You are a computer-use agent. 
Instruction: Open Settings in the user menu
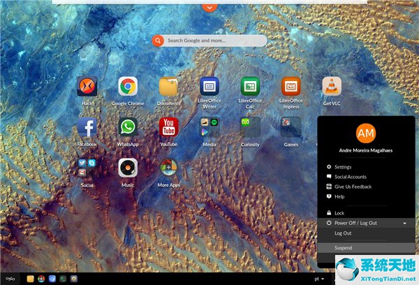(366, 167)
